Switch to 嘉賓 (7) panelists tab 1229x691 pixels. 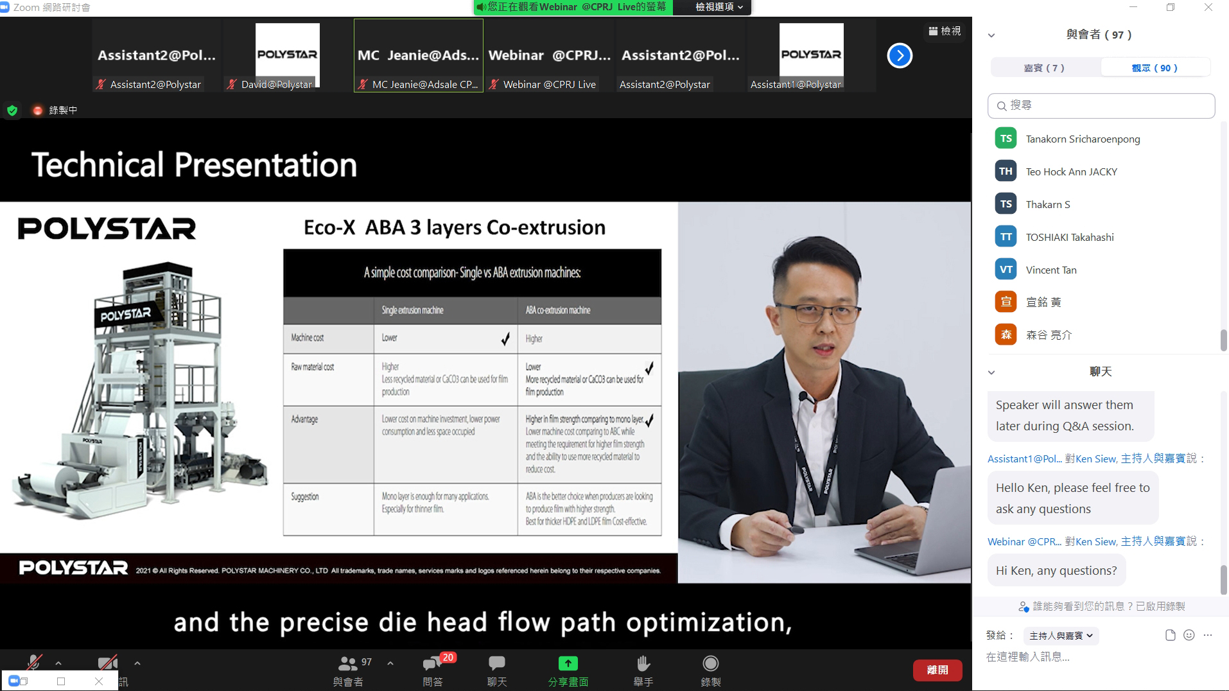click(1045, 68)
